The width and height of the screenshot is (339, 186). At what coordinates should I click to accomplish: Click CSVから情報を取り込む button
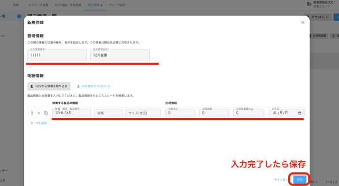[49, 86]
